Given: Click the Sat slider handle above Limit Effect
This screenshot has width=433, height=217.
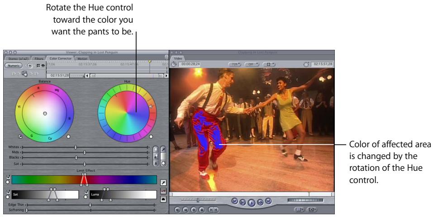Looking at the screenshot, I should [85, 164].
